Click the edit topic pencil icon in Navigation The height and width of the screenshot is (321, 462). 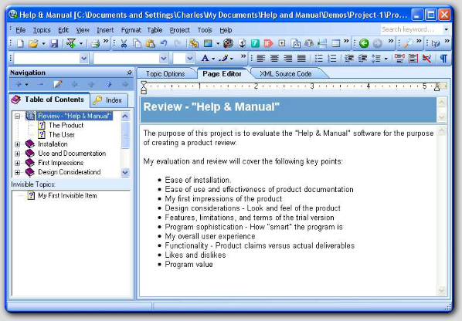(x=57, y=84)
